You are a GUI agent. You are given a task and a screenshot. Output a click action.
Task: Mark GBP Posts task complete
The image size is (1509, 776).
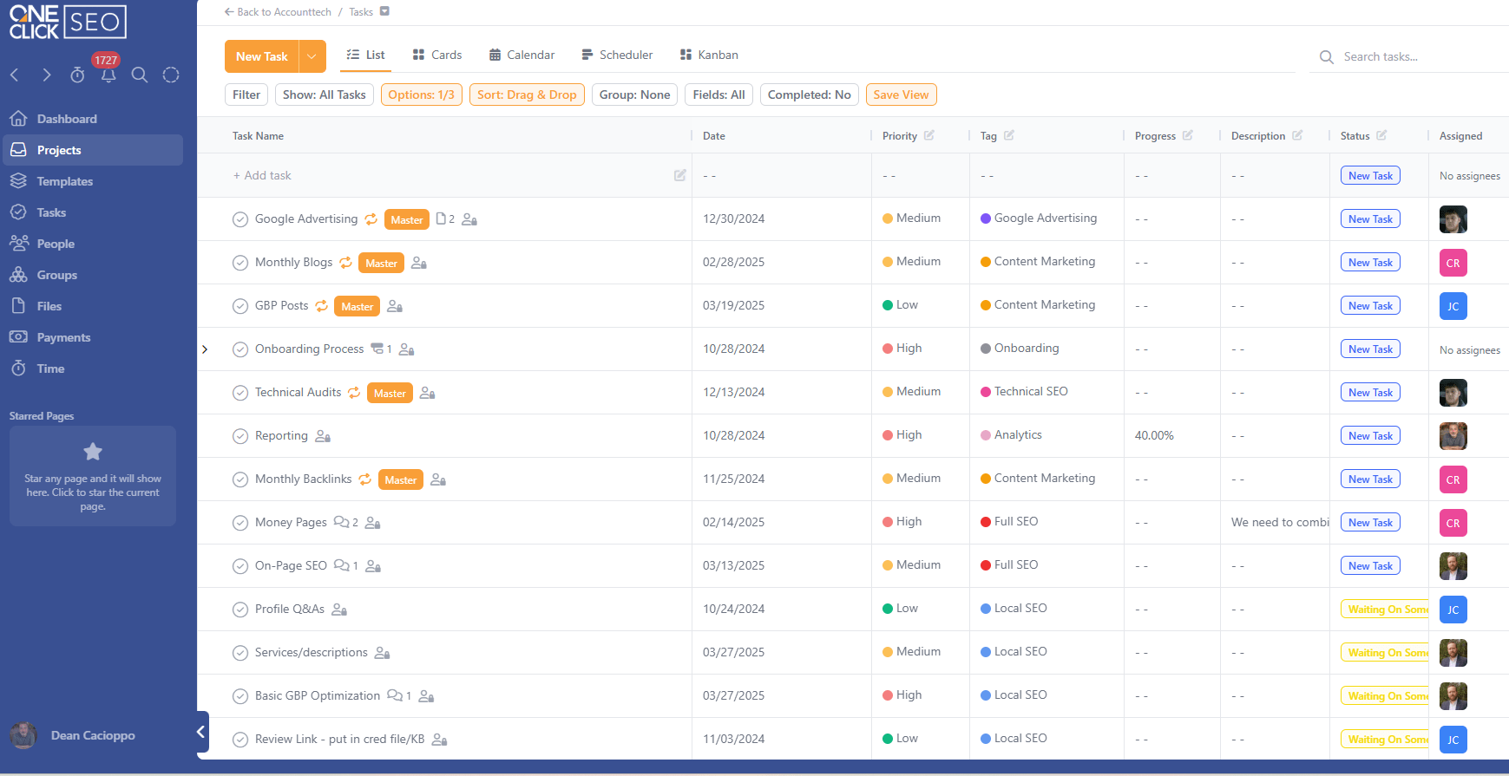coord(240,306)
